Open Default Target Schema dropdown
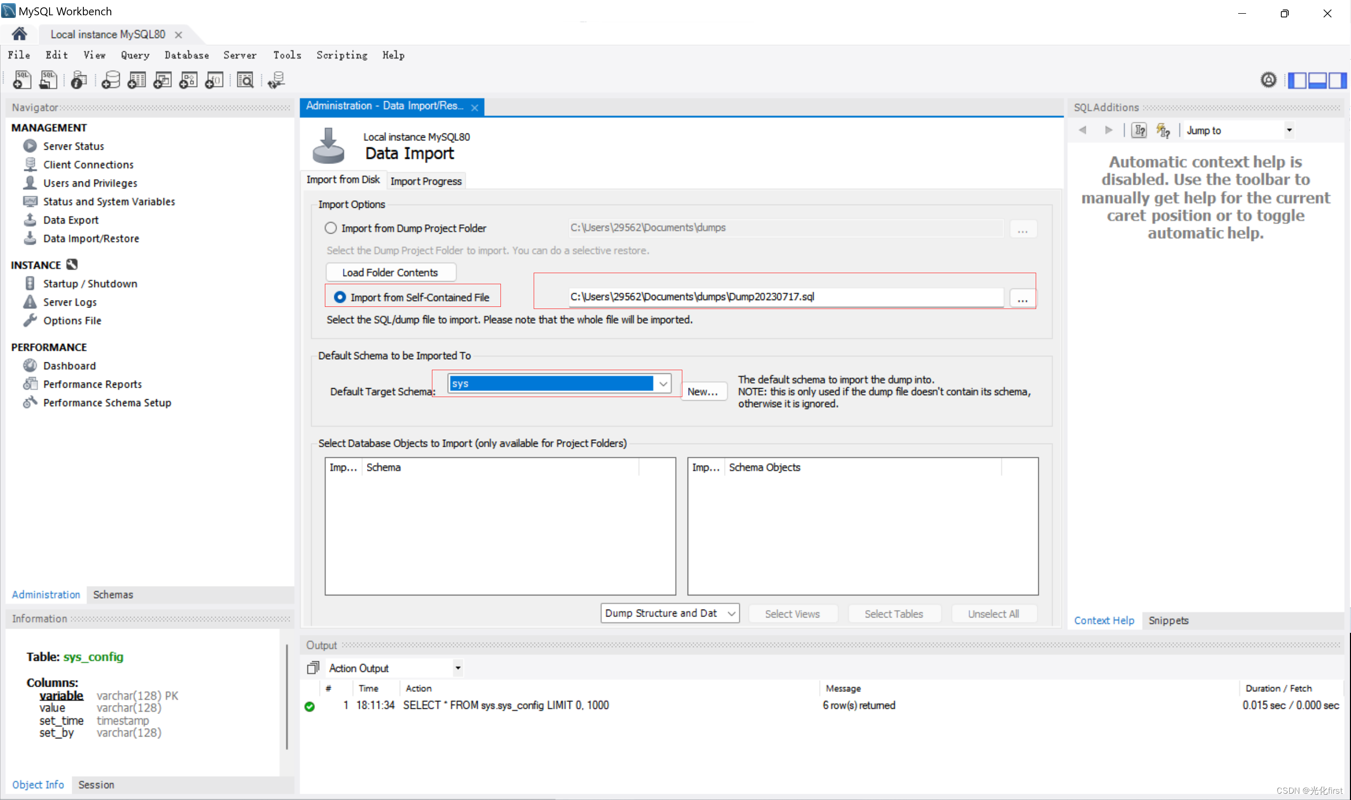This screenshot has width=1351, height=800. 663,384
